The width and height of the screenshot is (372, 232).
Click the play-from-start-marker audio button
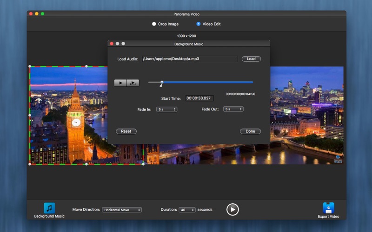pos(133,83)
